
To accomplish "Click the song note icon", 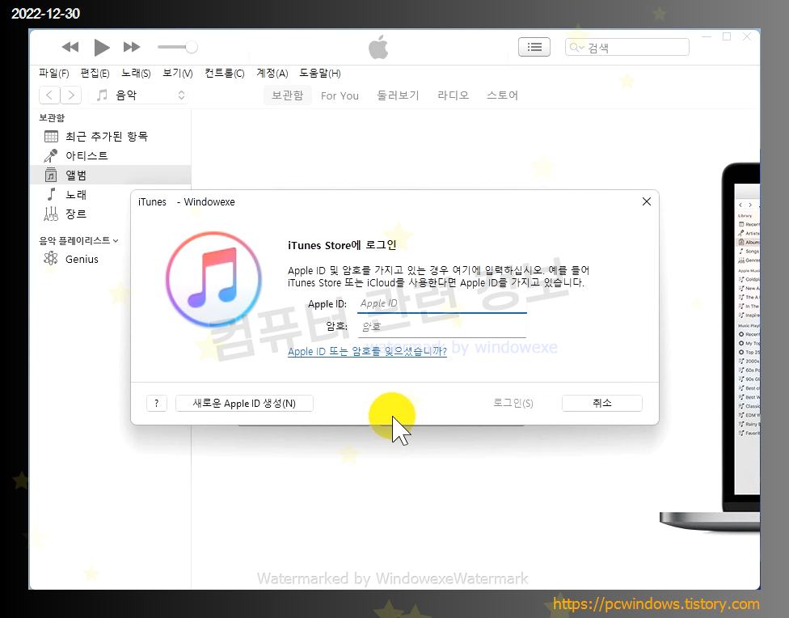I will [51, 194].
